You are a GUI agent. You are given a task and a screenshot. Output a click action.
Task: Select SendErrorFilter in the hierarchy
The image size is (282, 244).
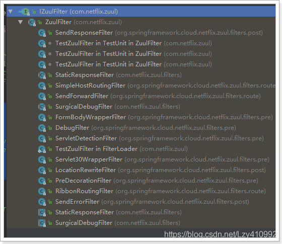click(152, 202)
